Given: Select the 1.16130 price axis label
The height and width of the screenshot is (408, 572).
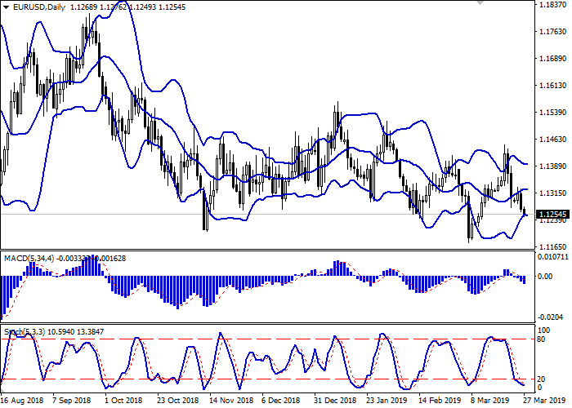Looking at the screenshot, I should 553,85.
